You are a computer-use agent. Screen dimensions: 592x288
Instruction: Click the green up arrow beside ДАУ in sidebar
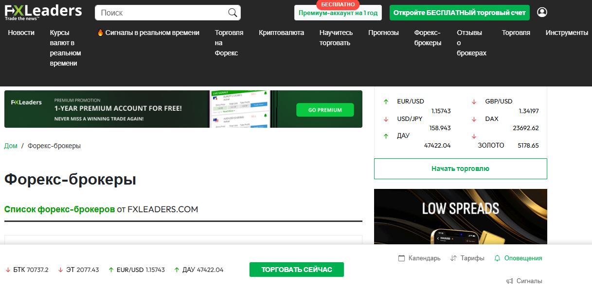tap(386, 136)
